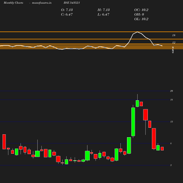Image resolution: width=183 pixels, height=183 pixels.
Task: Click the price axis label 3
Action: click(171, 165)
